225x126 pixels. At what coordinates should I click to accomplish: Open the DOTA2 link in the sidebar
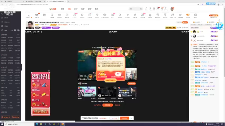click(18, 38)
